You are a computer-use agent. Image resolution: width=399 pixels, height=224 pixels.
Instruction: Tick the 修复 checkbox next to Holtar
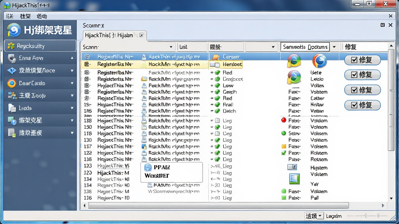pyautogui.click(x=354, y=105)
